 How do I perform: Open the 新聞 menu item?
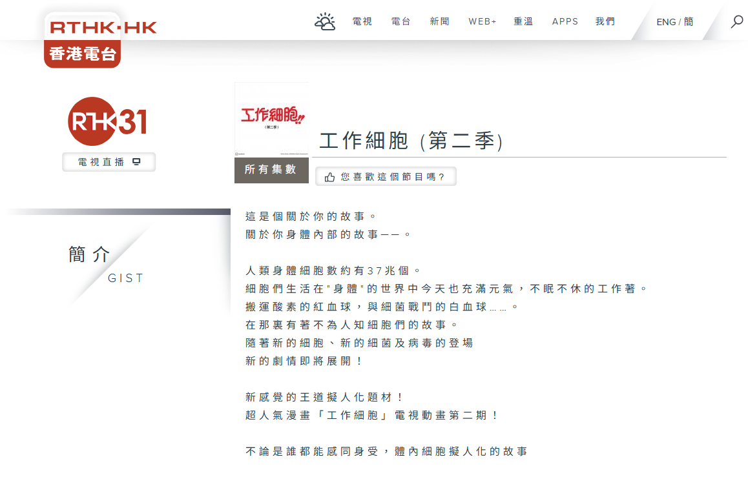(x=440, y=22)
